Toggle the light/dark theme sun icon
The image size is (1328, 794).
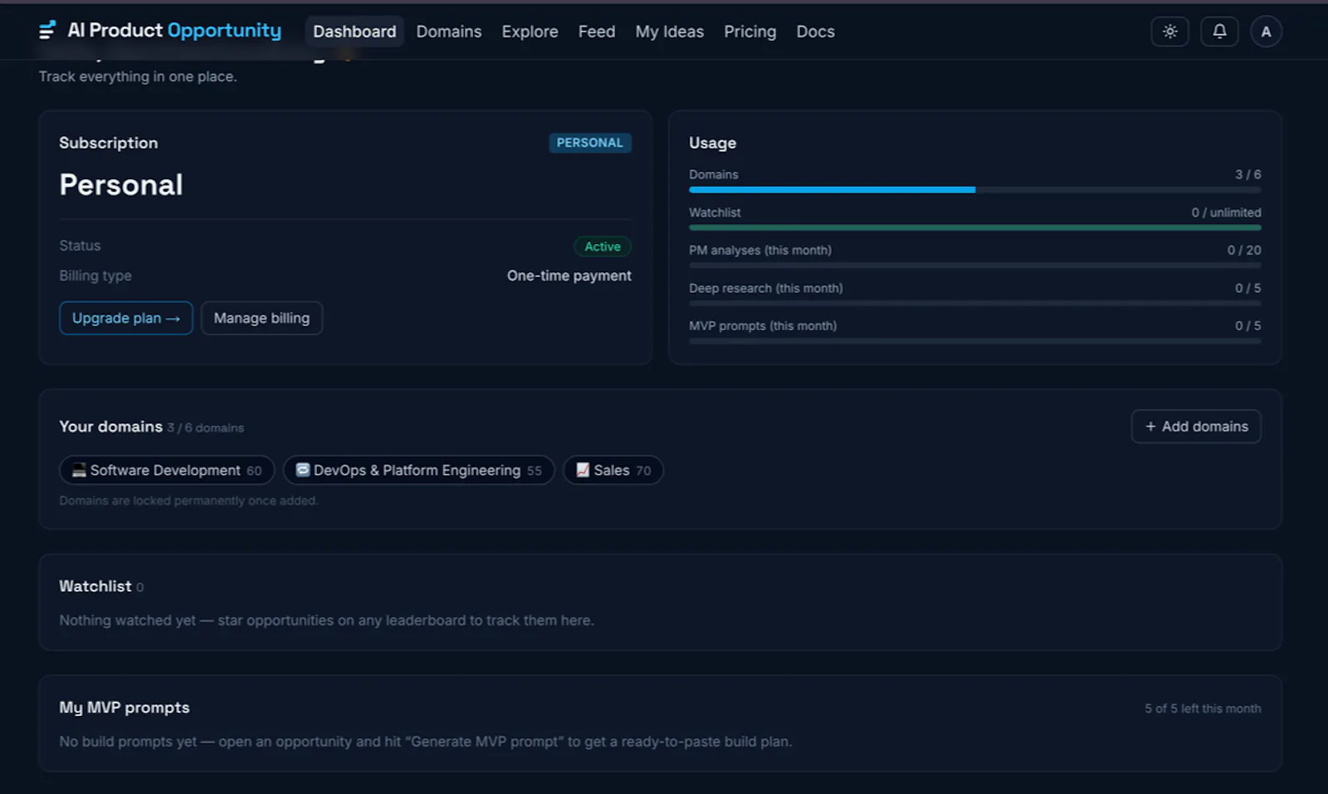point(1169,32)
